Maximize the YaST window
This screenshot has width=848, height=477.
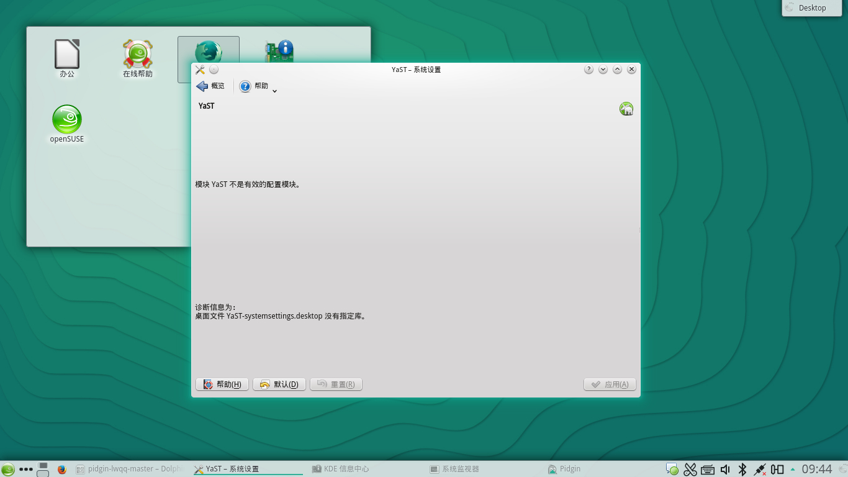[617, 70]
